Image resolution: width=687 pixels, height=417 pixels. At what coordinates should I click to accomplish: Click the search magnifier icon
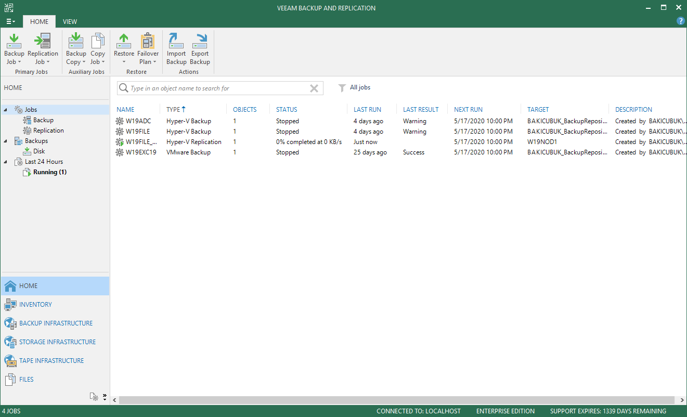point(123,88)
